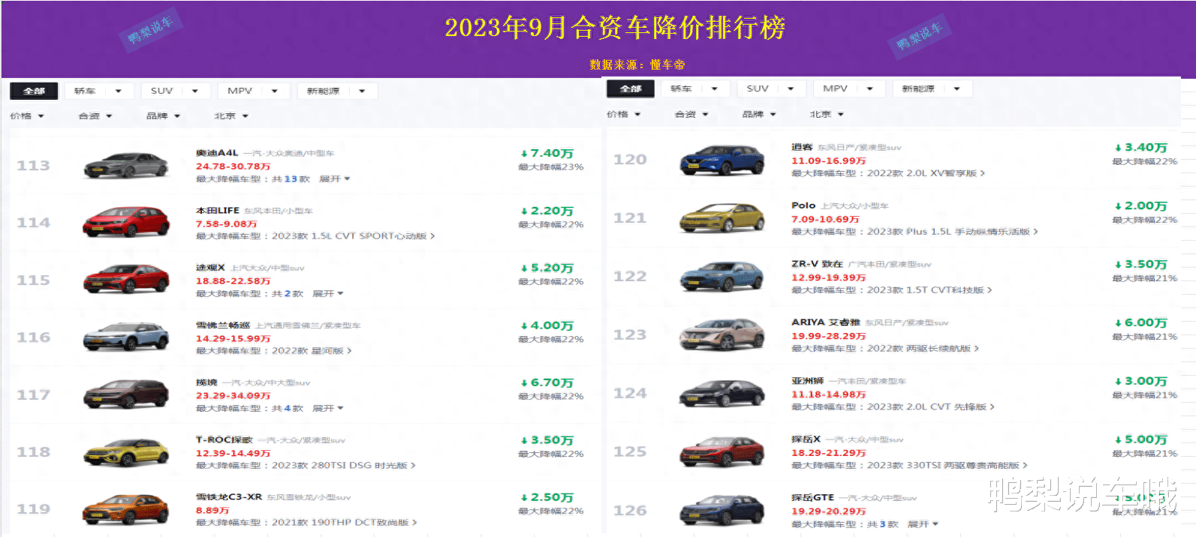The height and width of the screenshot is (537, 1196).
Task: Expand the 合资 filter in the left ranking list
Action: (95, 116)
